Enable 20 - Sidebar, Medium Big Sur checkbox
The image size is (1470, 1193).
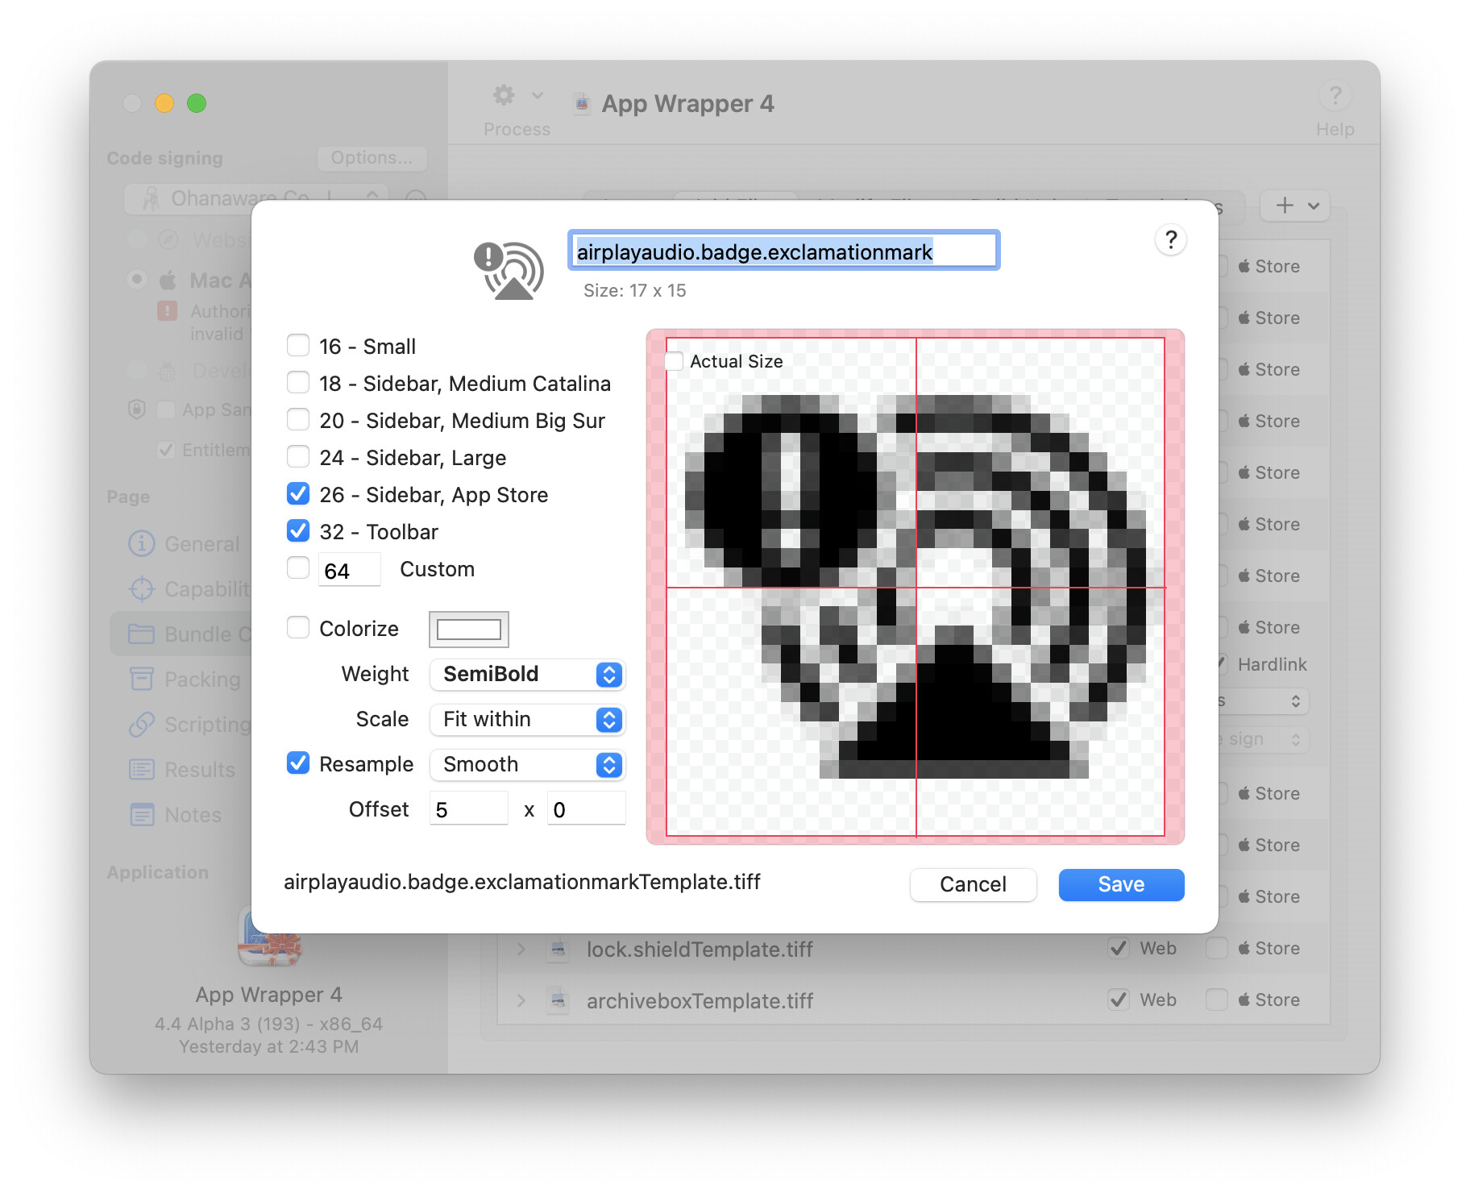click(x=298, y=420)
